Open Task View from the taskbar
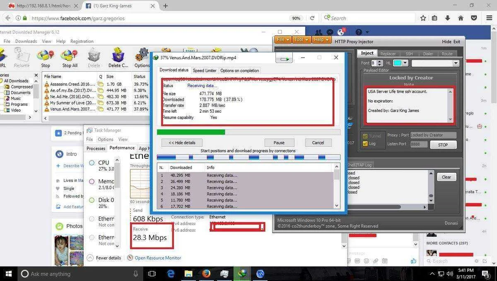 [x=152, y=274]
